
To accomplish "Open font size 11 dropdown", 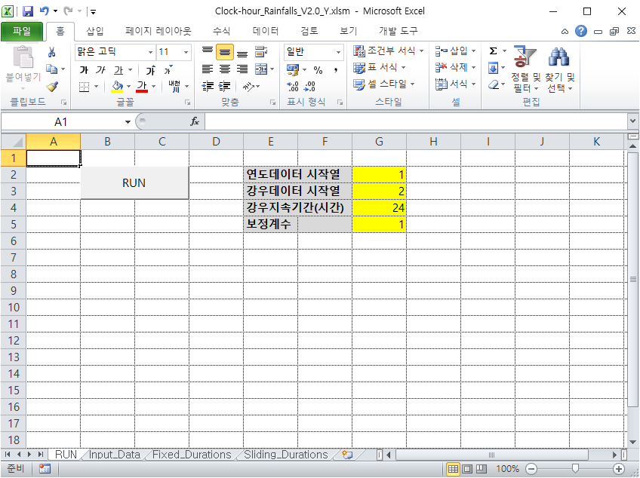I will 186,52.
